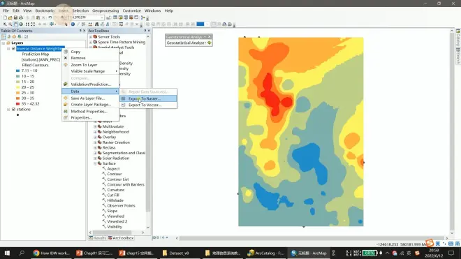Switch to the Results tab
Image resolution: width=461 pixels, height=259 pixels.
[x=97, y=238]
